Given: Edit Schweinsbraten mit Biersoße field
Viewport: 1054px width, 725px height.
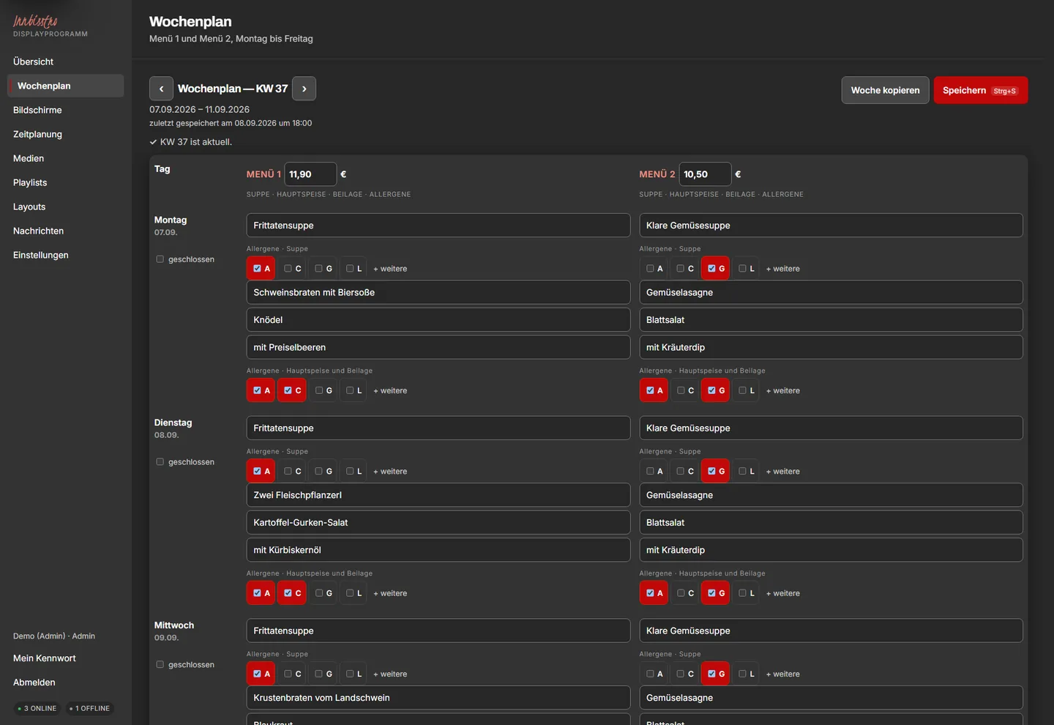Looking at the screenshot, I should (x=438, y=292).
